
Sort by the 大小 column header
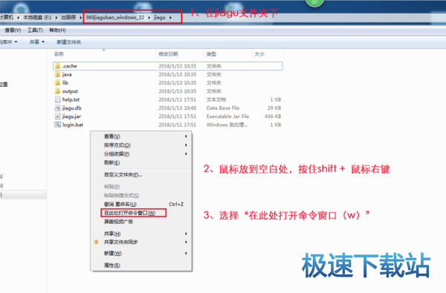(x=259, y=54)
